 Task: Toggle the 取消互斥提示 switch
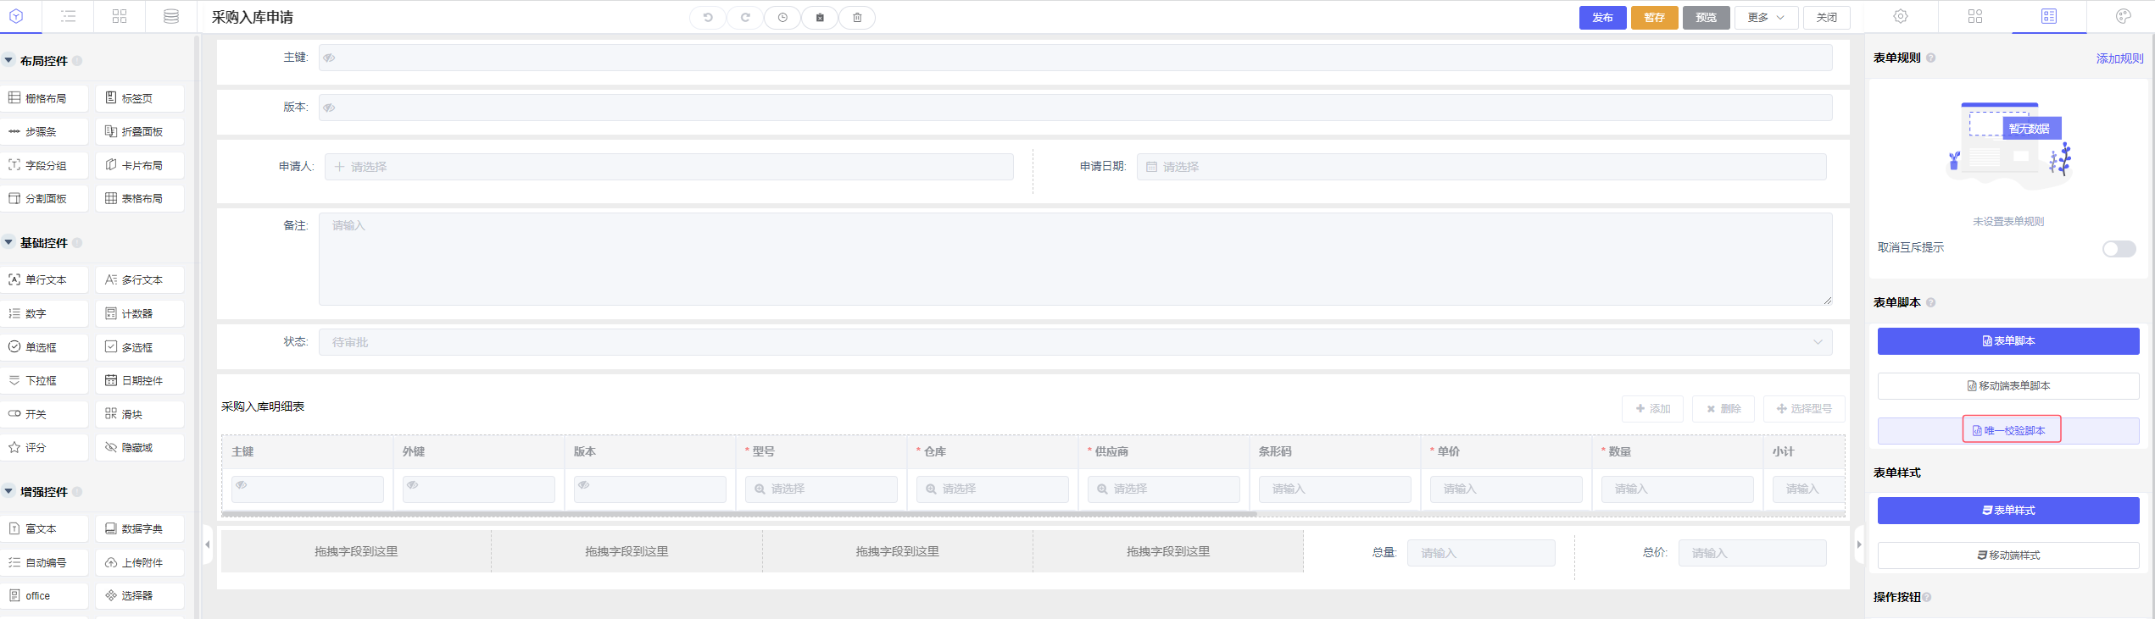tap(2119, 249)
